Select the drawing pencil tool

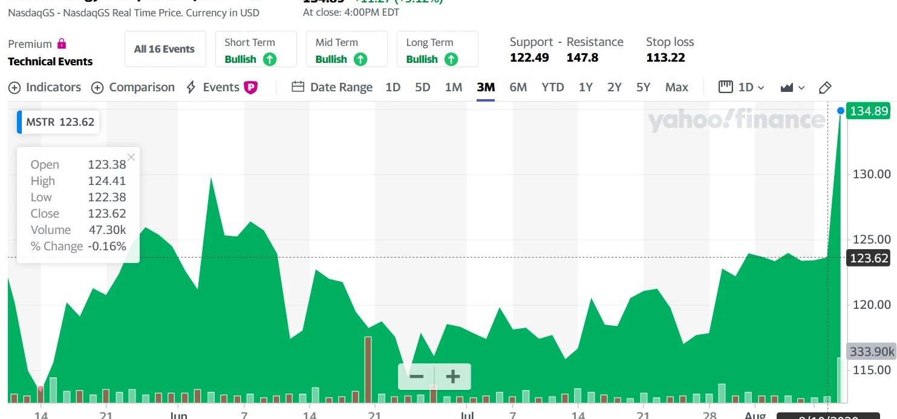click(825, 88)
